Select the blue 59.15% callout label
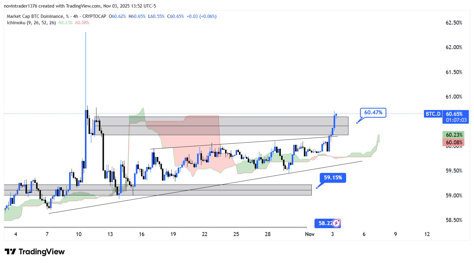The width and height of the screenshot is (474, 263). (333, 178)
